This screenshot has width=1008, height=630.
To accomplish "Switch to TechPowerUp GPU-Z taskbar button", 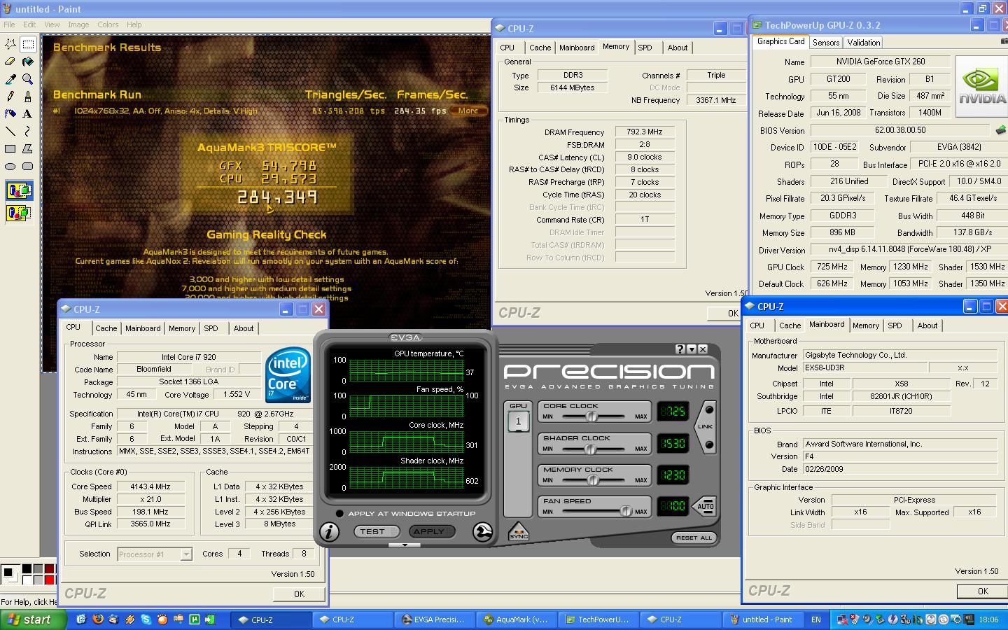I will 598,619.
